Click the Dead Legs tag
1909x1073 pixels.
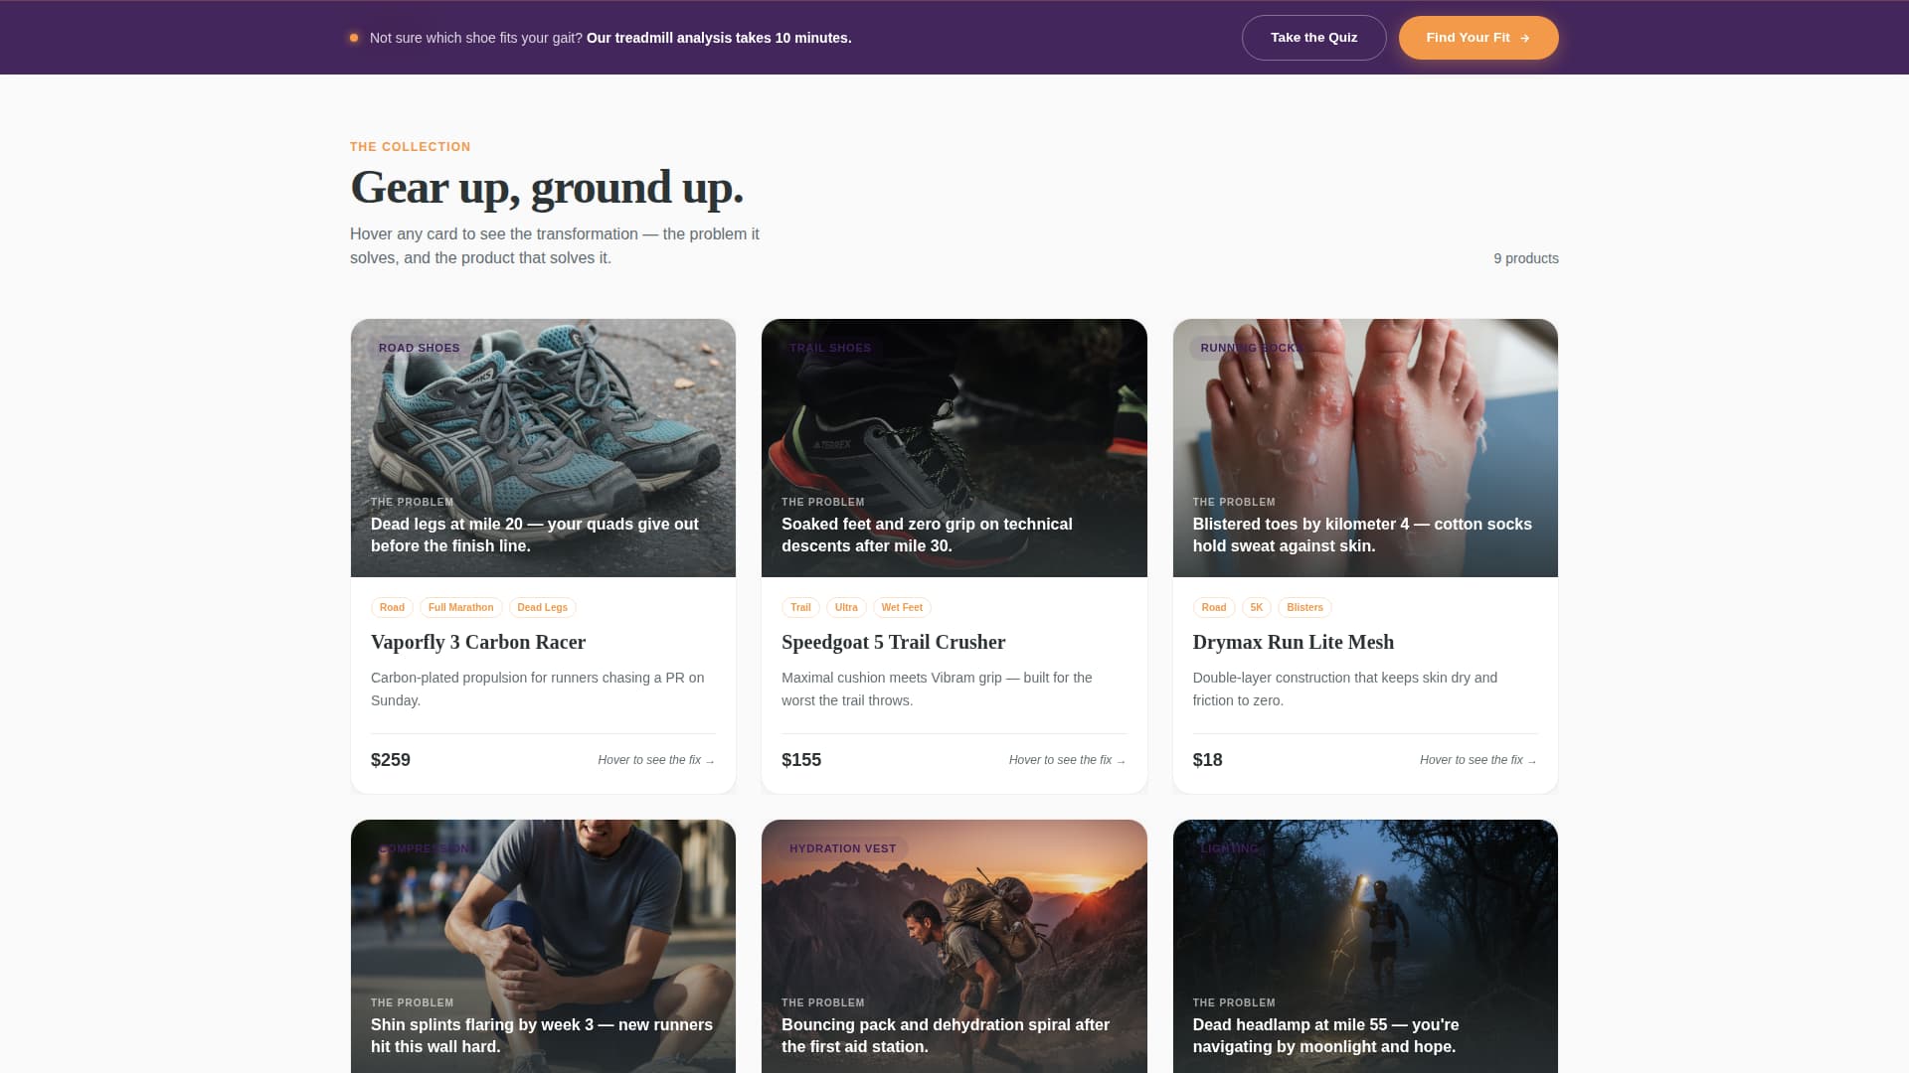point(542,607)
